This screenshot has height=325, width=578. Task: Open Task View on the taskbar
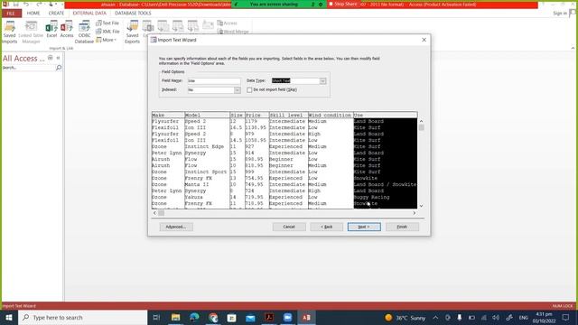pos(156,317)
